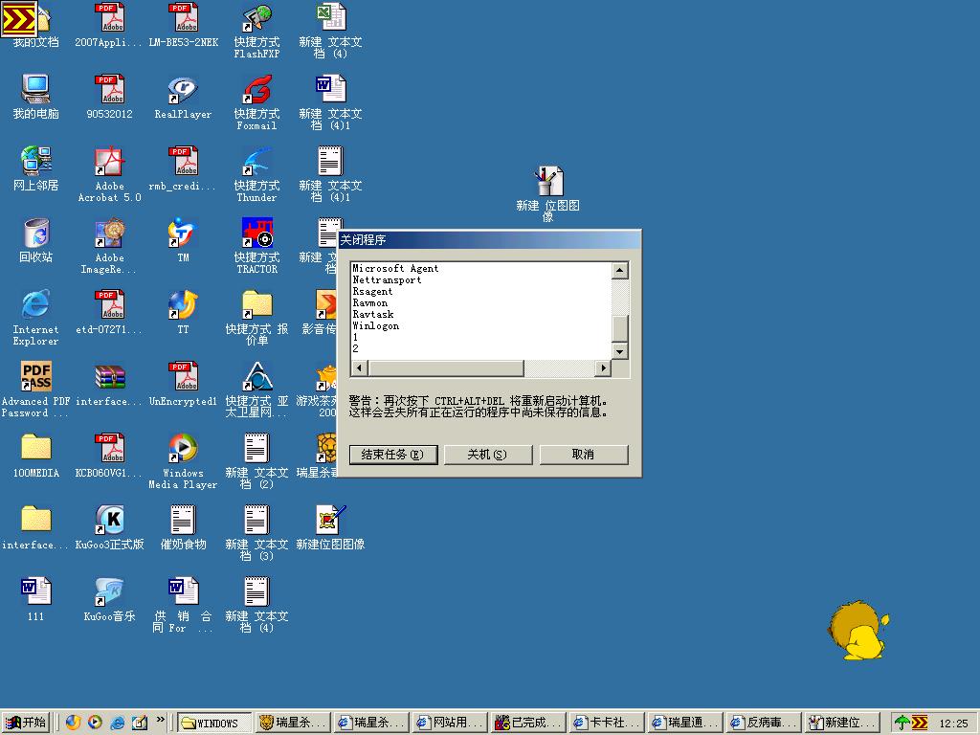Launch Media Player from quick launch

pyautogui.click(x=95, y=723)
